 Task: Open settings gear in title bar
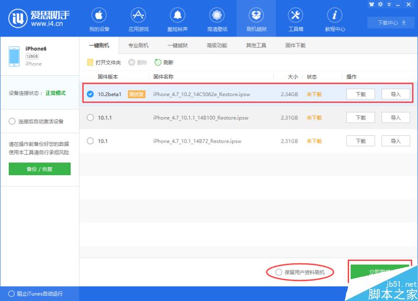[x=380, y=4]
